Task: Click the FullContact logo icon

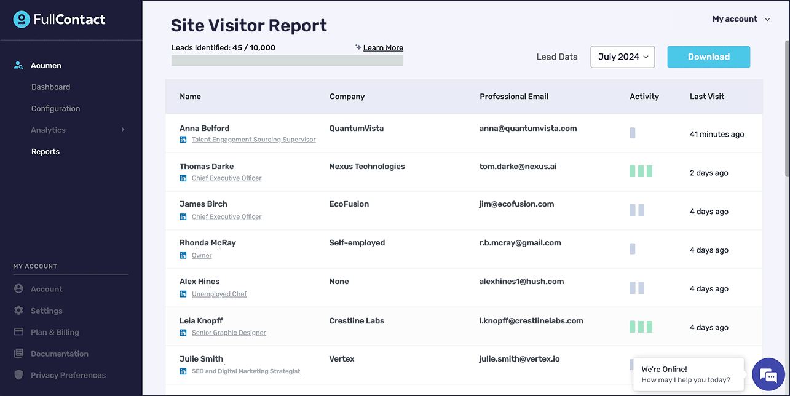Action: (22, 20)
